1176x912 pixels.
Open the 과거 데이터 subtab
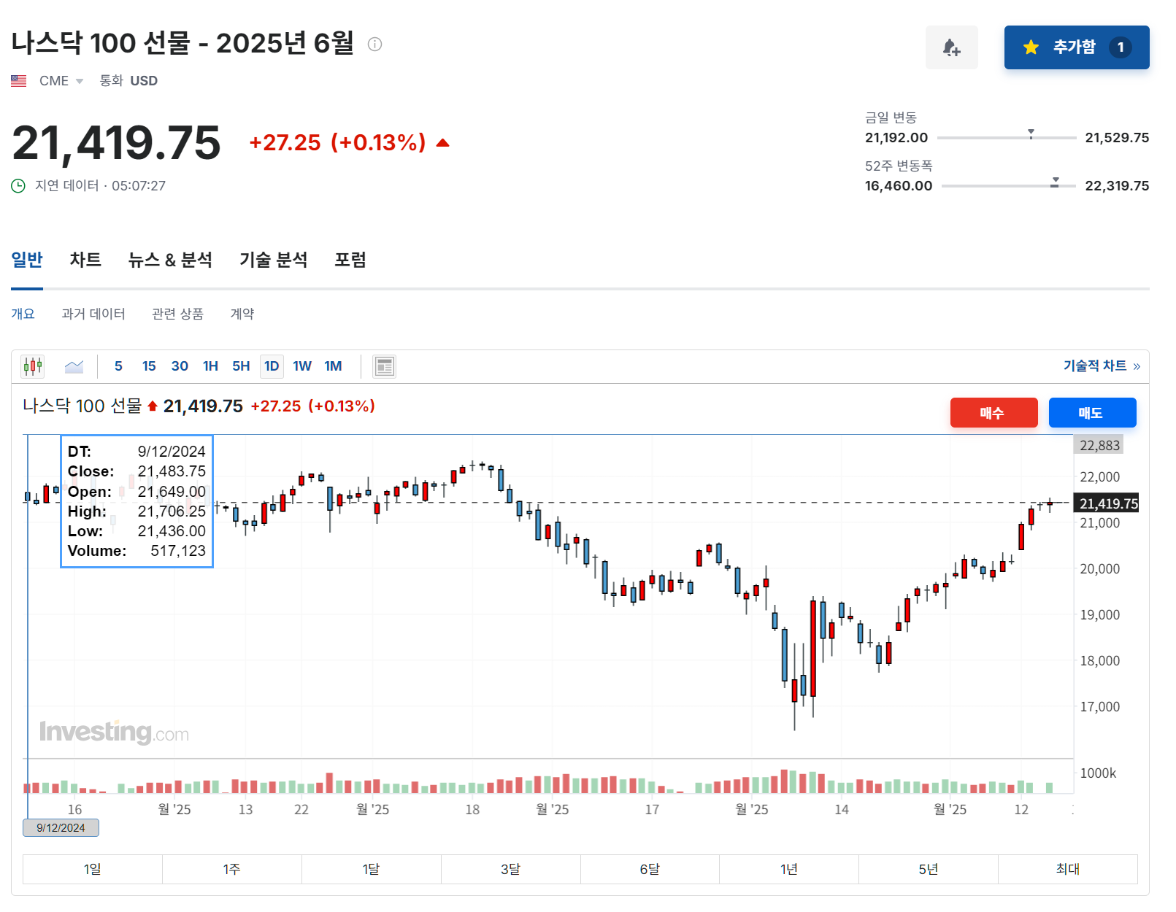(x=93, y=314)
